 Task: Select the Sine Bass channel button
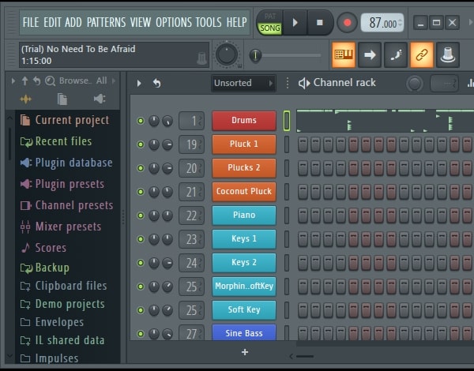244,332
